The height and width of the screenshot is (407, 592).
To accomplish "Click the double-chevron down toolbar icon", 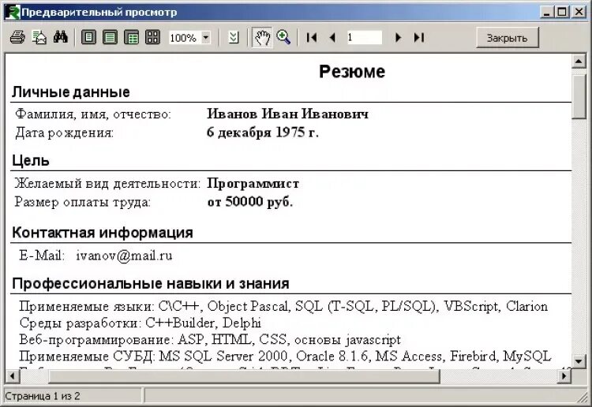I will pyautogui.click(x=234, y=37).
